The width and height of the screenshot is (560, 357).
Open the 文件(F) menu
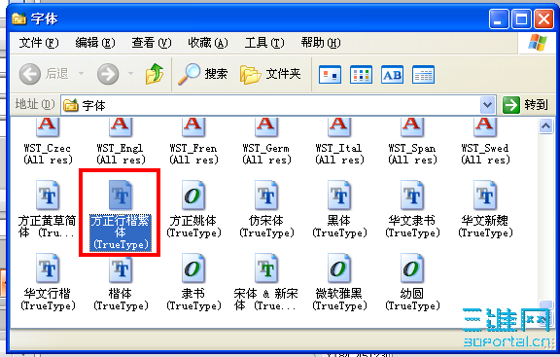pyautogui.click(x=39, y=43)
